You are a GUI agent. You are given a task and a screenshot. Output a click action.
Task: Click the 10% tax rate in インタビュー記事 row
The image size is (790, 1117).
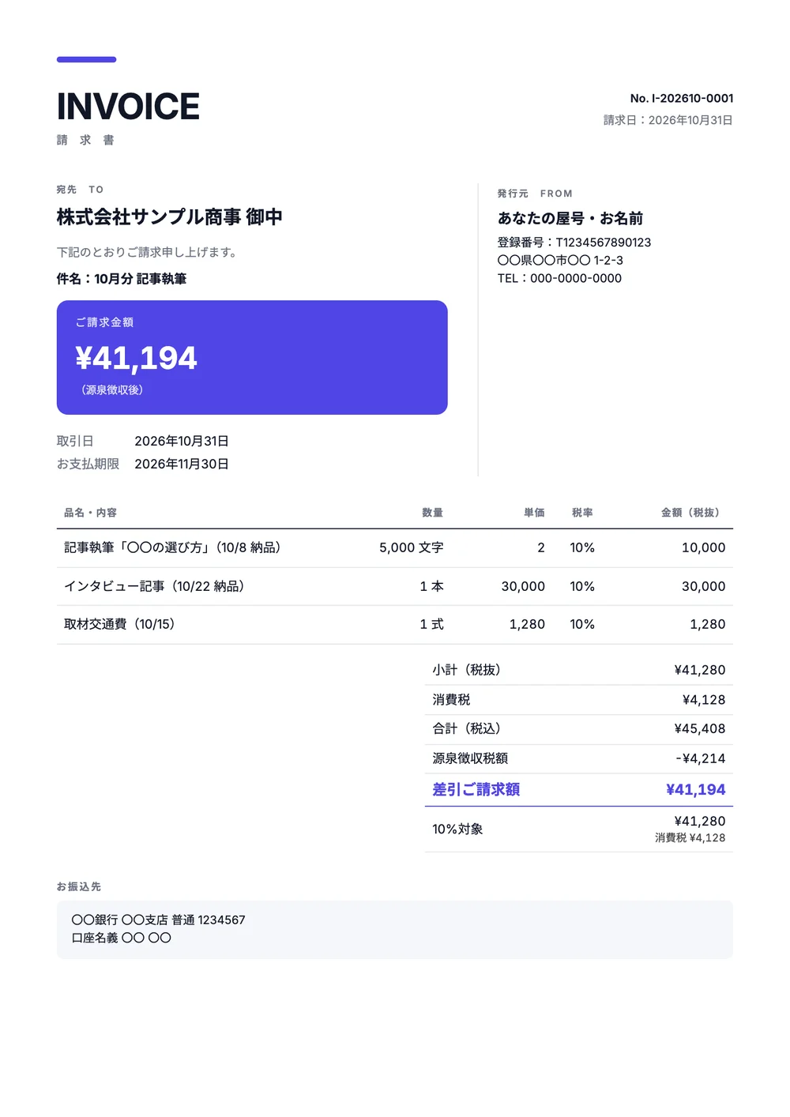tap(582, 586)
